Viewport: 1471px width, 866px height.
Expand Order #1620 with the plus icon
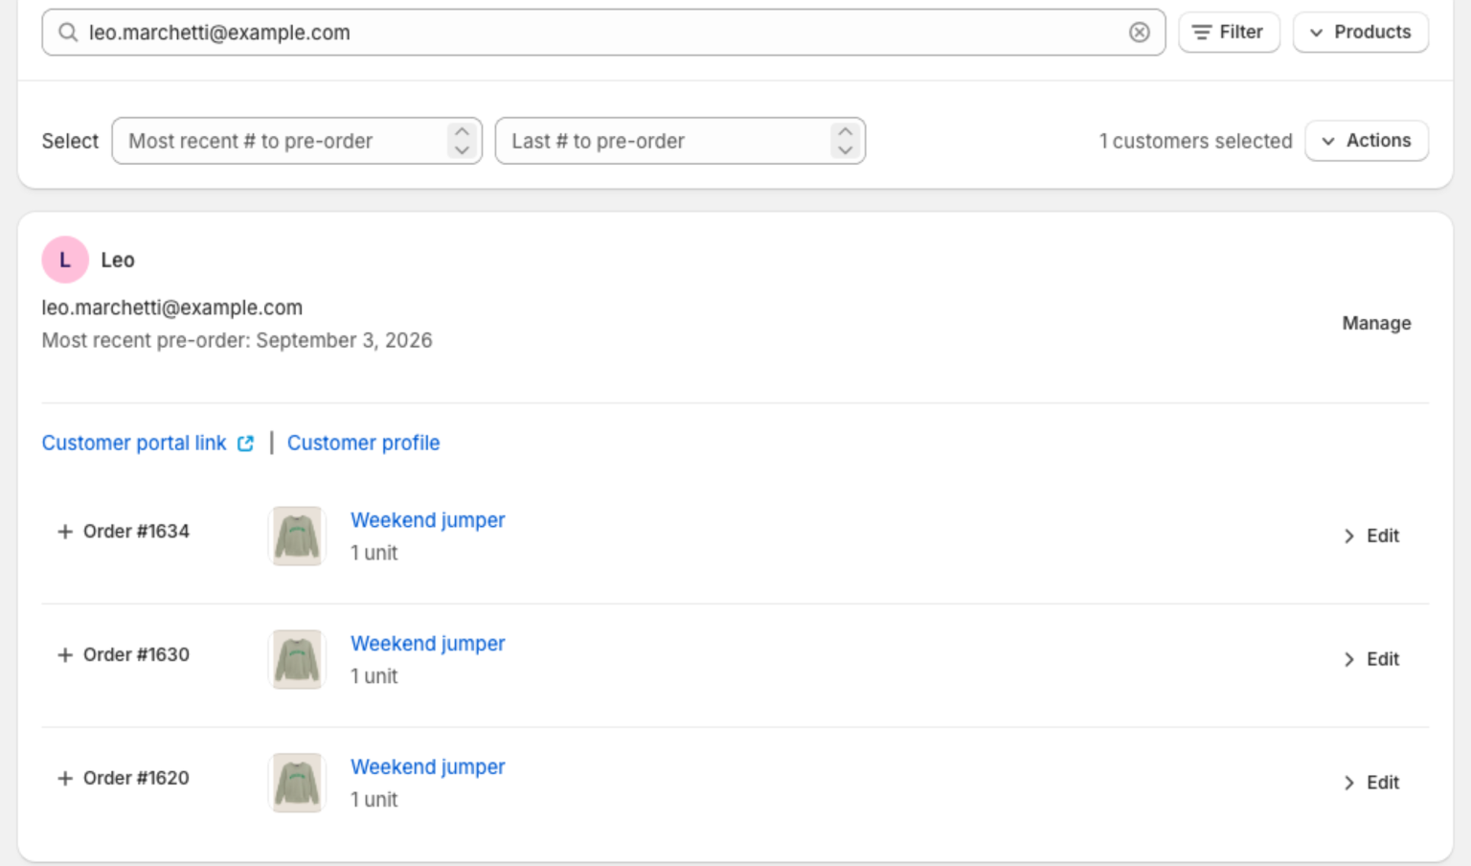tap(65, 779)
